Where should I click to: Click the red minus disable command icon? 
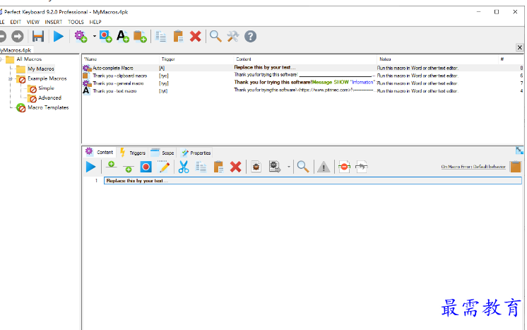(345, 167)
